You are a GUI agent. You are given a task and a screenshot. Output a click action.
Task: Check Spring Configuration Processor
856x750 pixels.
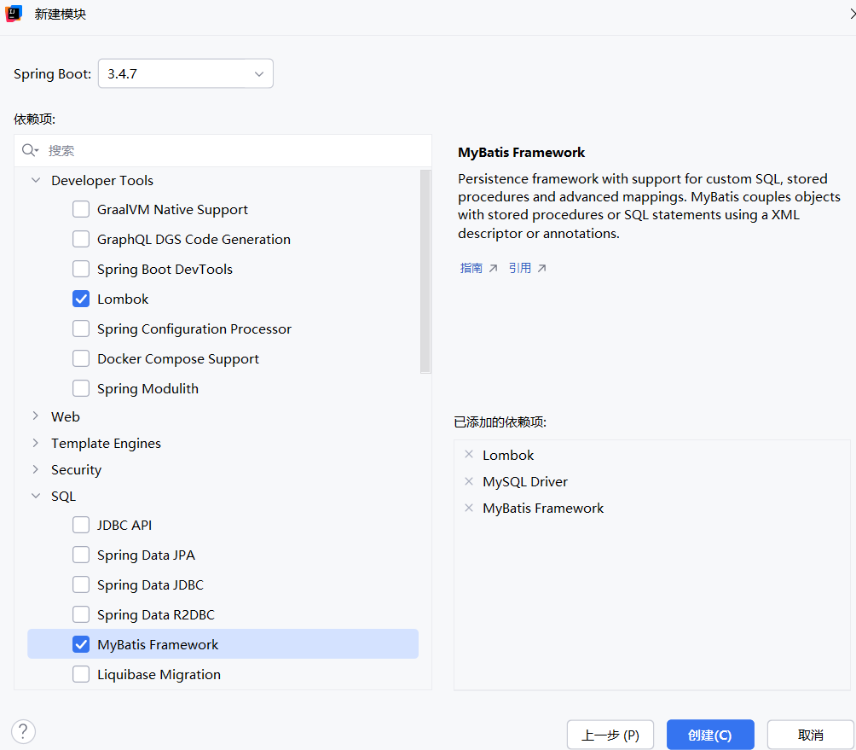(x=81, y=328)
